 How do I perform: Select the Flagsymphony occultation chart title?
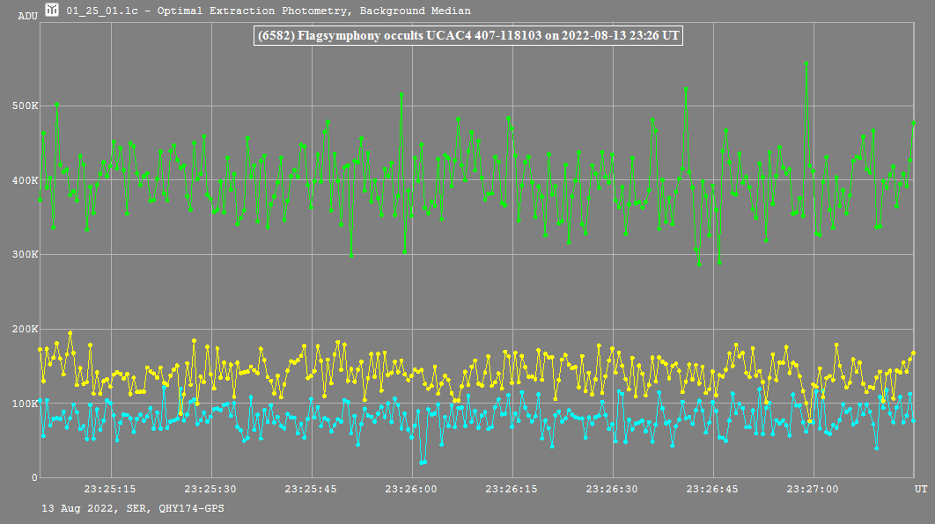[x=467, y=35]
